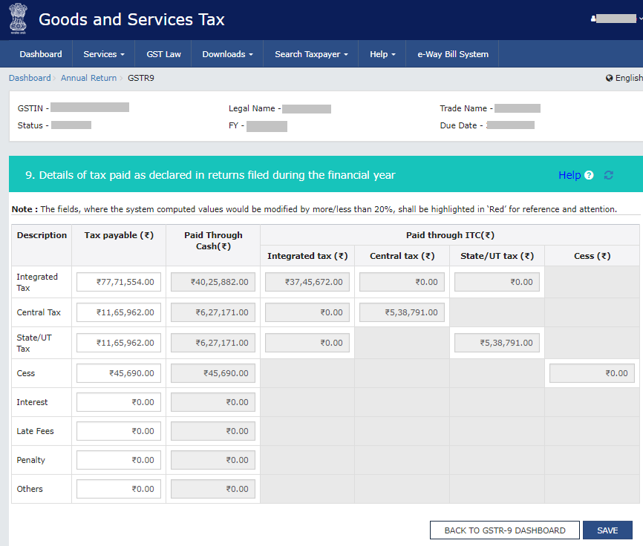
Task: Click the national emblem logo icon
Action: coord(16,19)
